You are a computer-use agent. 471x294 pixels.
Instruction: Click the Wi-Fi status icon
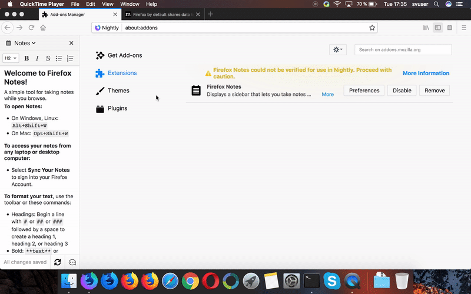337,4
